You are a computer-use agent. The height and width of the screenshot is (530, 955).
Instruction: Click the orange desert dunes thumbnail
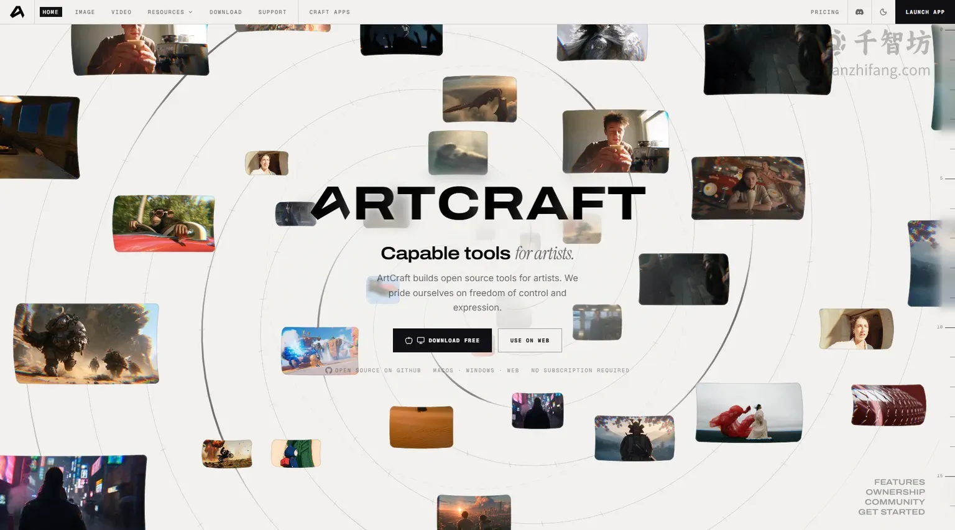(422, 427)
